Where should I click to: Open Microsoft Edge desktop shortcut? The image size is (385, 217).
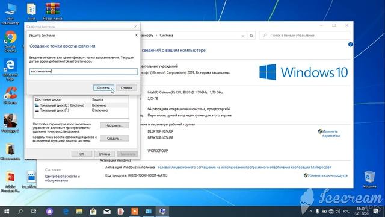tap(10, 69)
